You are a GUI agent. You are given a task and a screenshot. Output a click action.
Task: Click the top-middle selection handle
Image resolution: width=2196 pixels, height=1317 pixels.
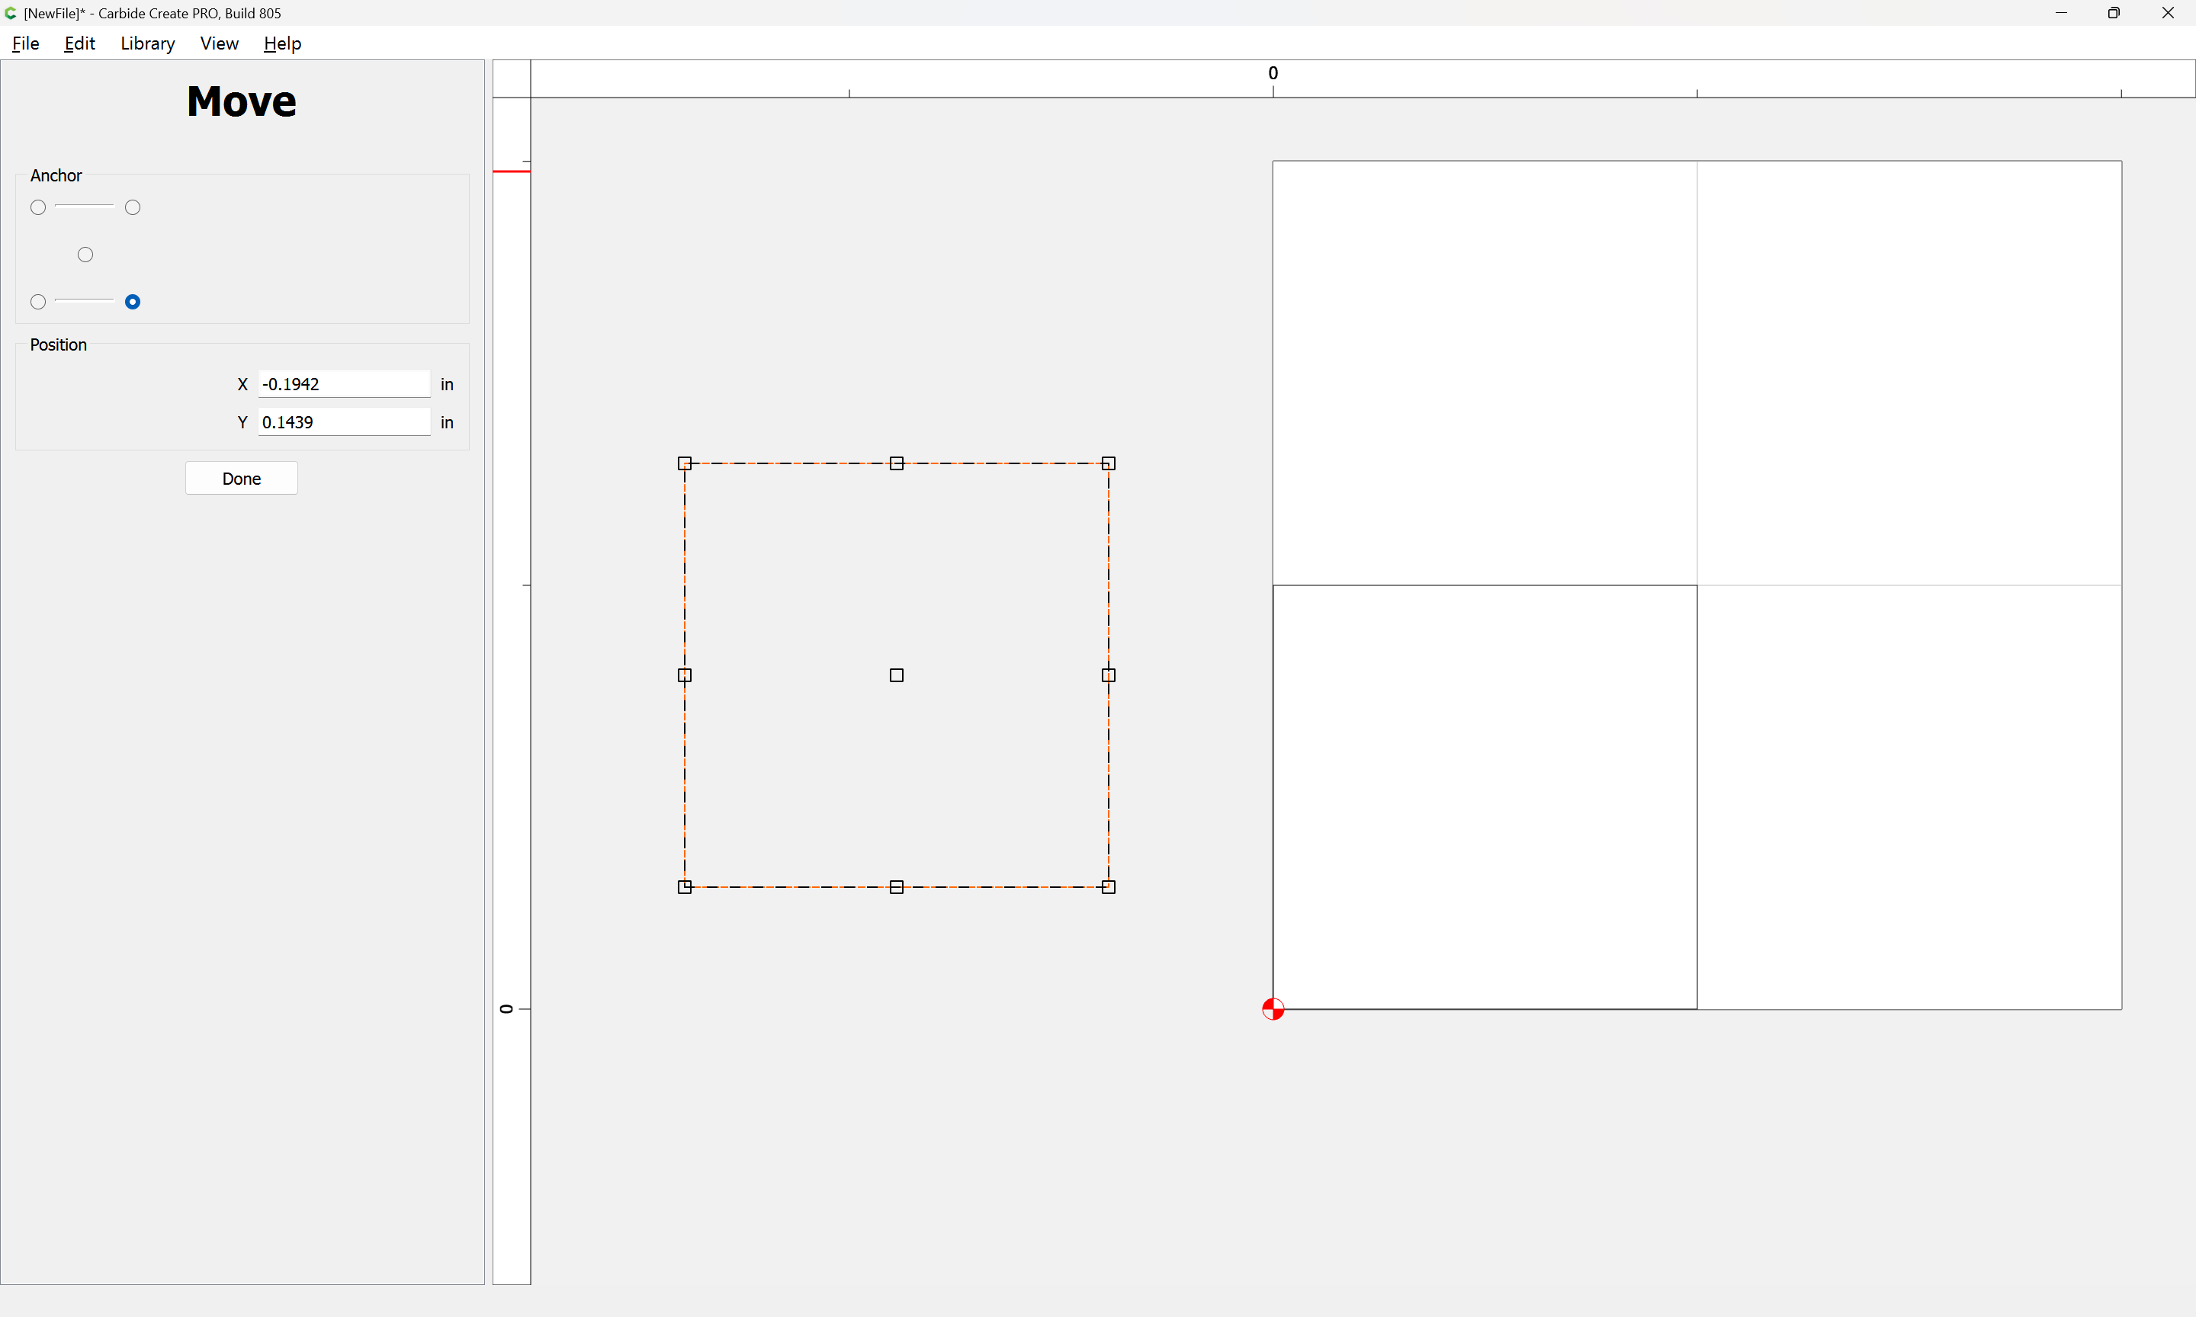897,463
